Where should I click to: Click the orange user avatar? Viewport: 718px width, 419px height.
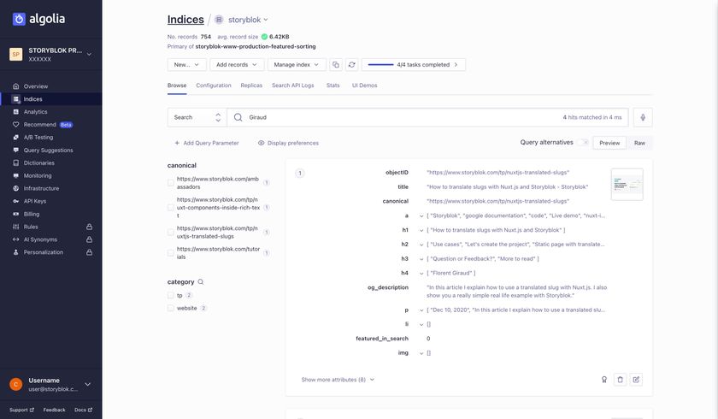pyautogui.click(x=16, y=384)
